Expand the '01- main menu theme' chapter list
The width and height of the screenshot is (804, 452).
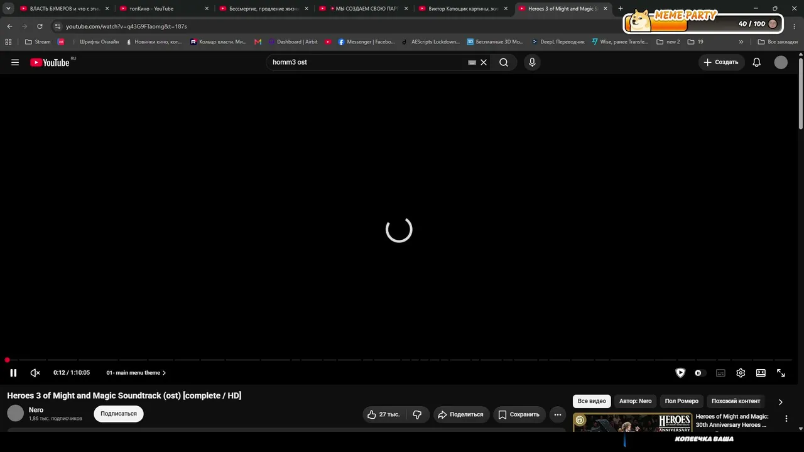point(136,373)
